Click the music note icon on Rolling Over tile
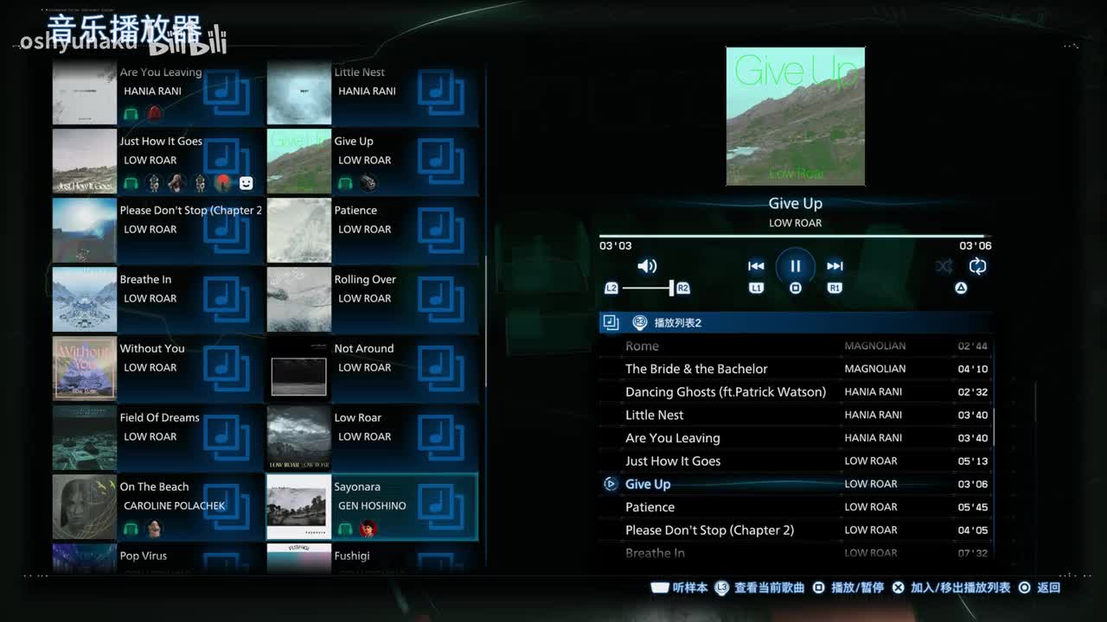The height and width of the screenshot is (622, 1107). [x=440, y=301]
